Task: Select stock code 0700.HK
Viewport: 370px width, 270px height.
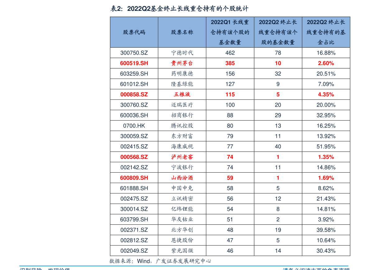Action: pos(134,126)
